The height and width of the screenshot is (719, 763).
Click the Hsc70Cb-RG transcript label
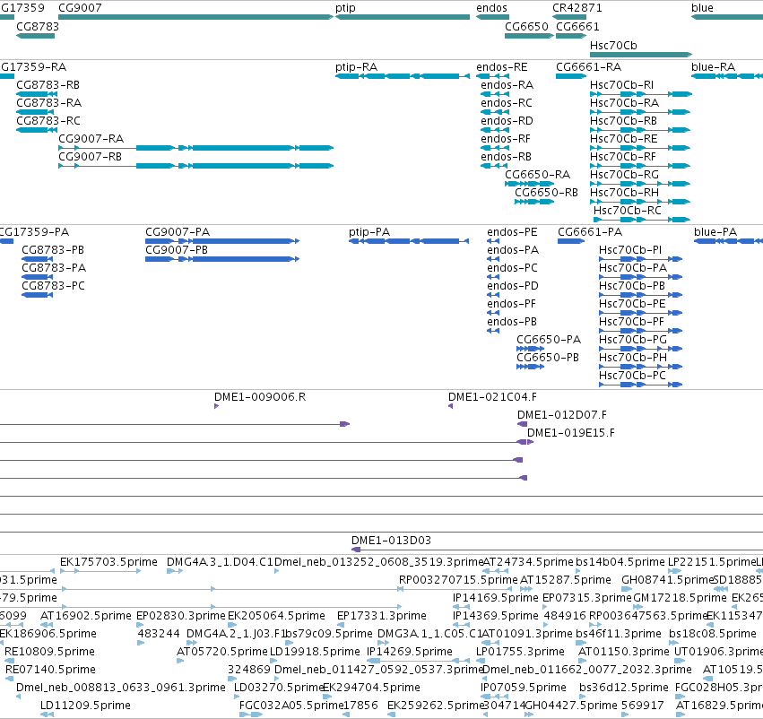(x=624, y=175)
